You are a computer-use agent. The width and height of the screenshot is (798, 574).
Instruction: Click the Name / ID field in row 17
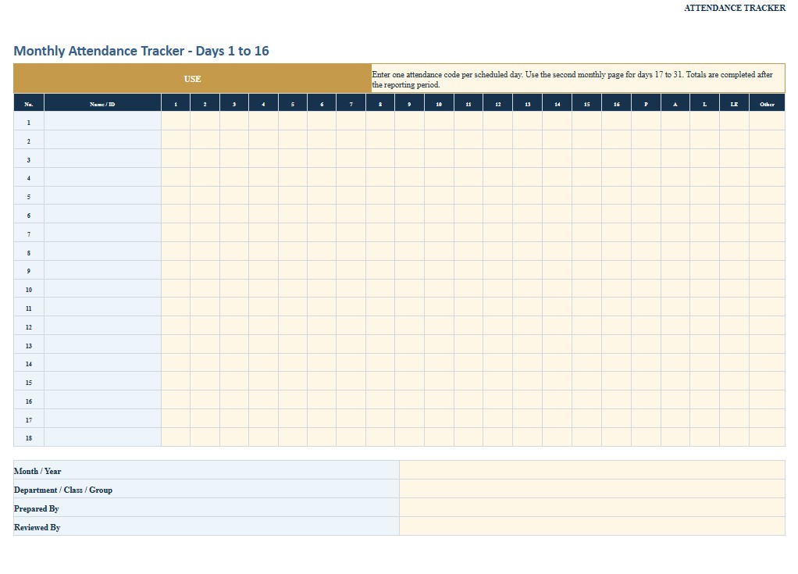(102, 419)
